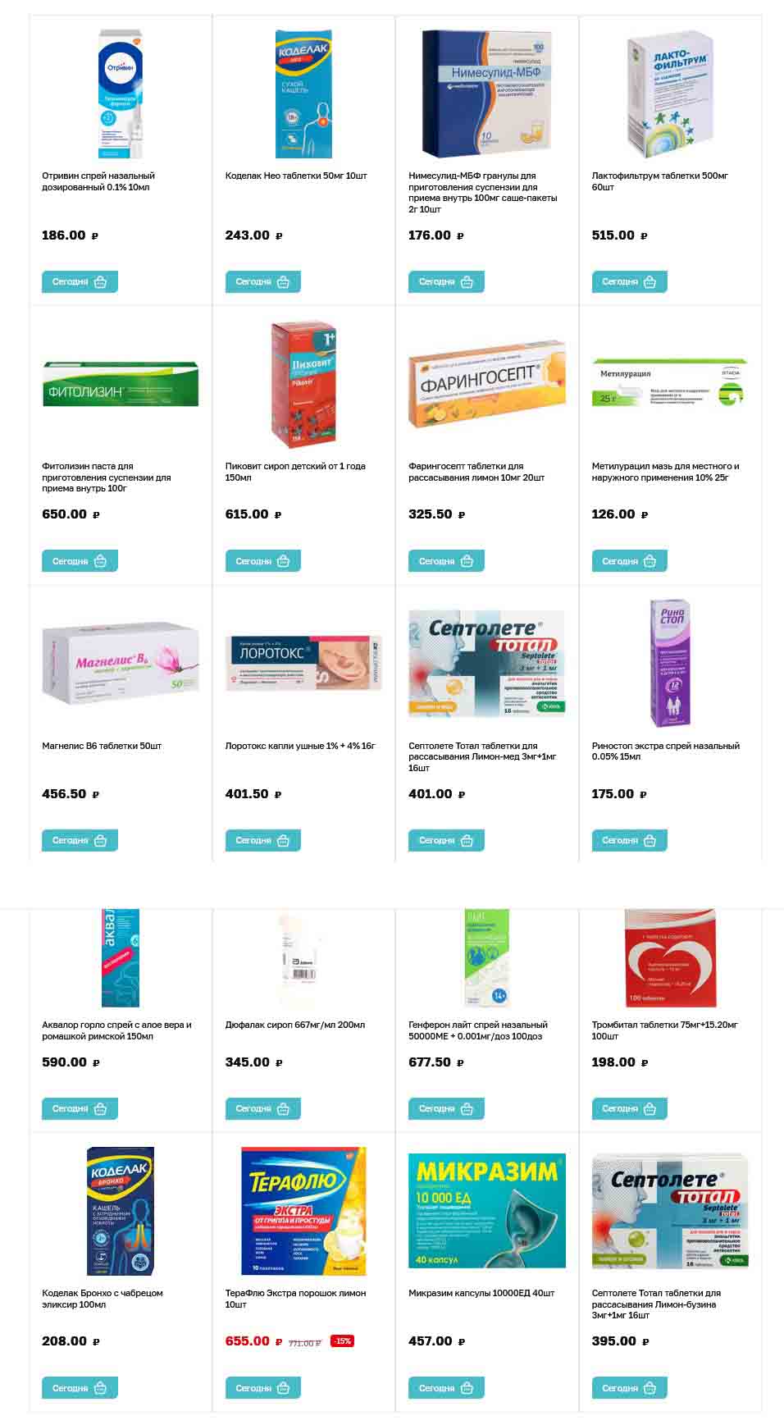The width and height of the screenshot is (784, 1425).
Task: Click basket icon for Микразим капсулы
Action: coord(467,1389)
